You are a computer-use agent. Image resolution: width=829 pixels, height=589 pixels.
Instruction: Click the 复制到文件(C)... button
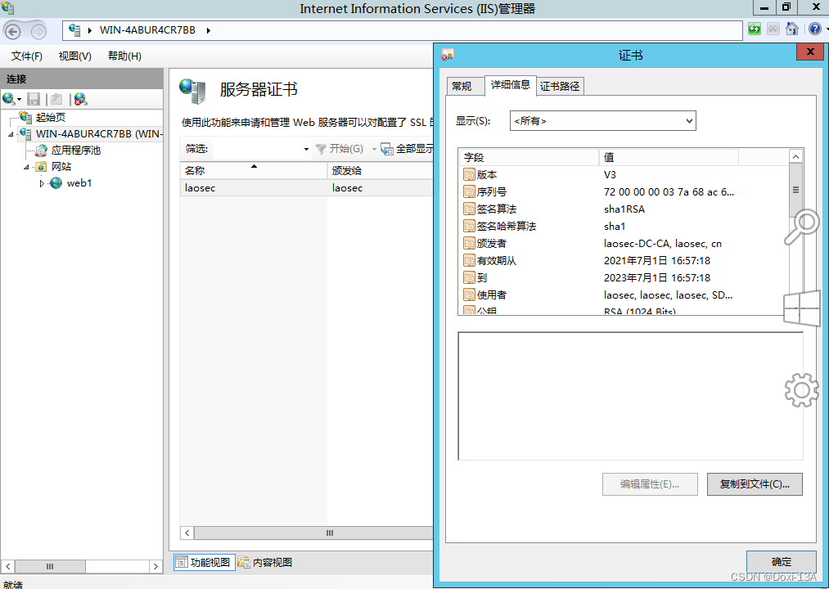pos(755,483)
